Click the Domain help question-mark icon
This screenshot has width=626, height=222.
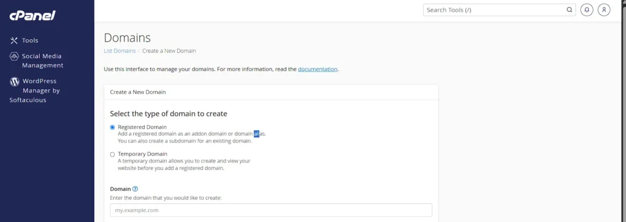pyautogui.click(x=135, y=189)
